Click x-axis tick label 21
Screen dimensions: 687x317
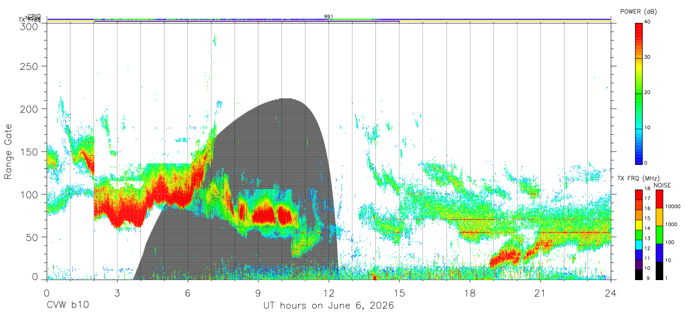click(540, 292)
